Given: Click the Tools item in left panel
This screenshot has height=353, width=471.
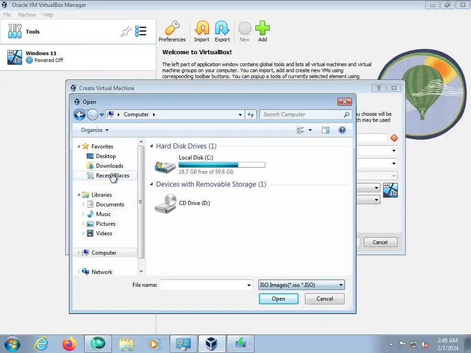Looking at the screenshot, I should 78,32.
